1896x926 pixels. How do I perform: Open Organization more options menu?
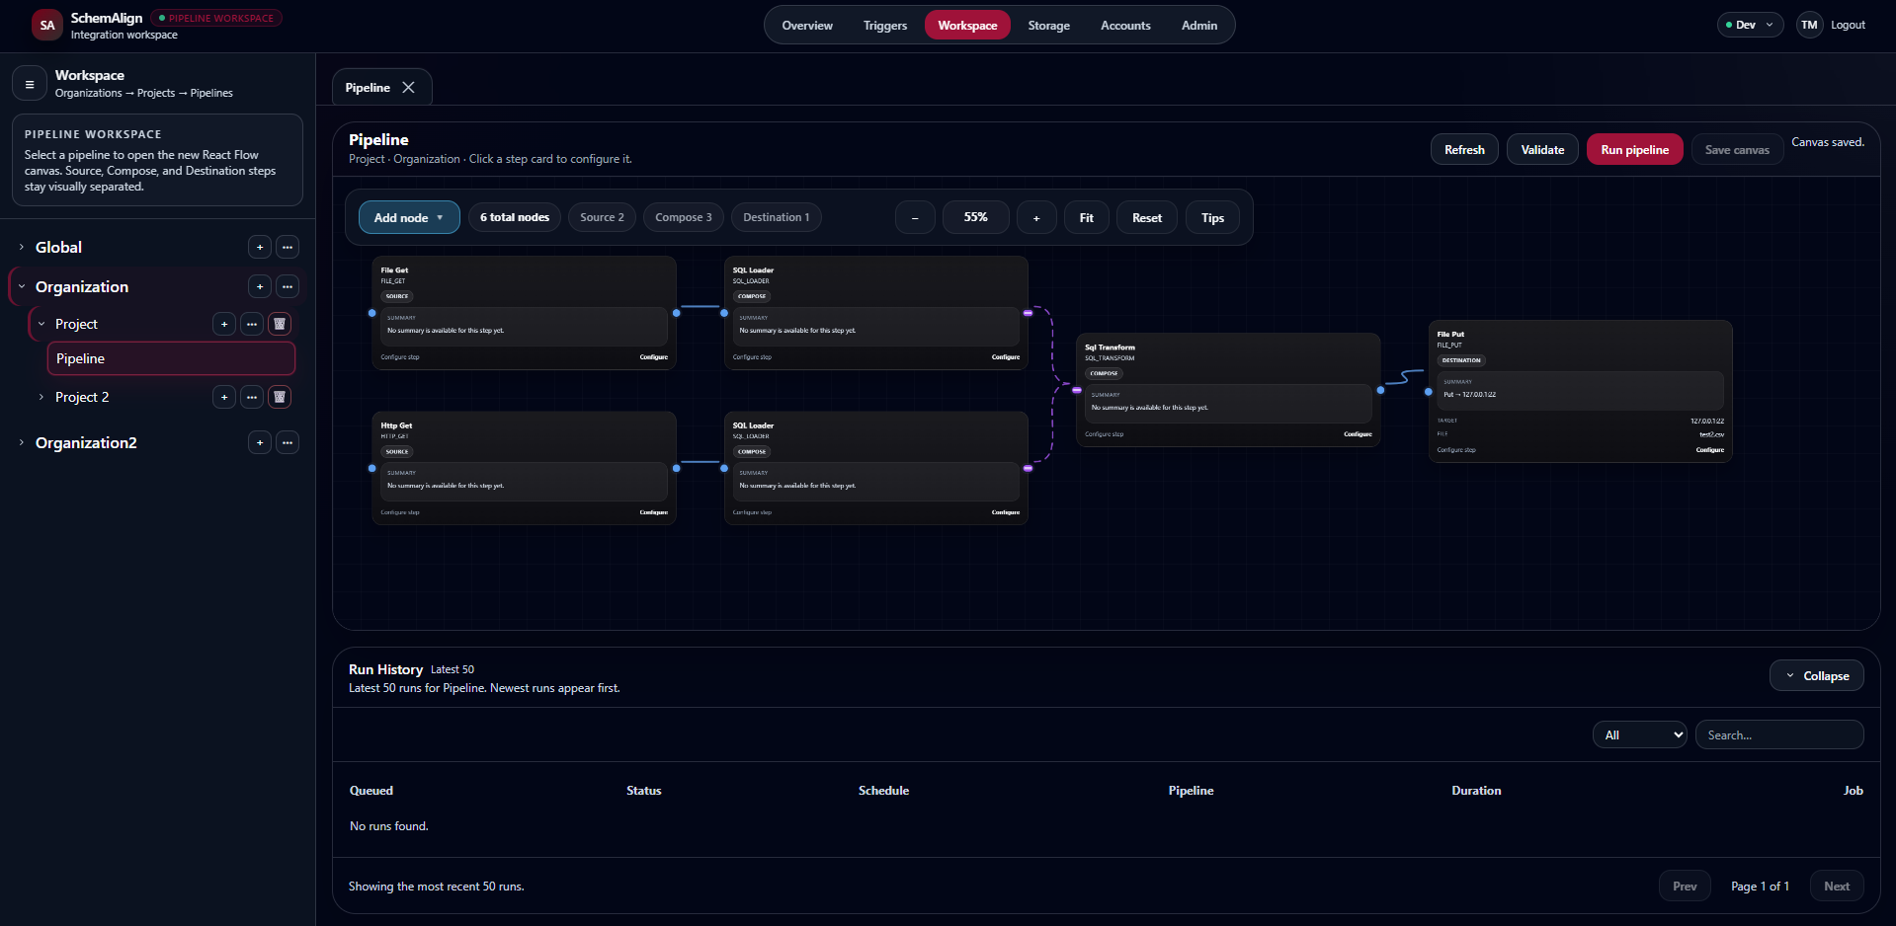[x=288, y=286]
